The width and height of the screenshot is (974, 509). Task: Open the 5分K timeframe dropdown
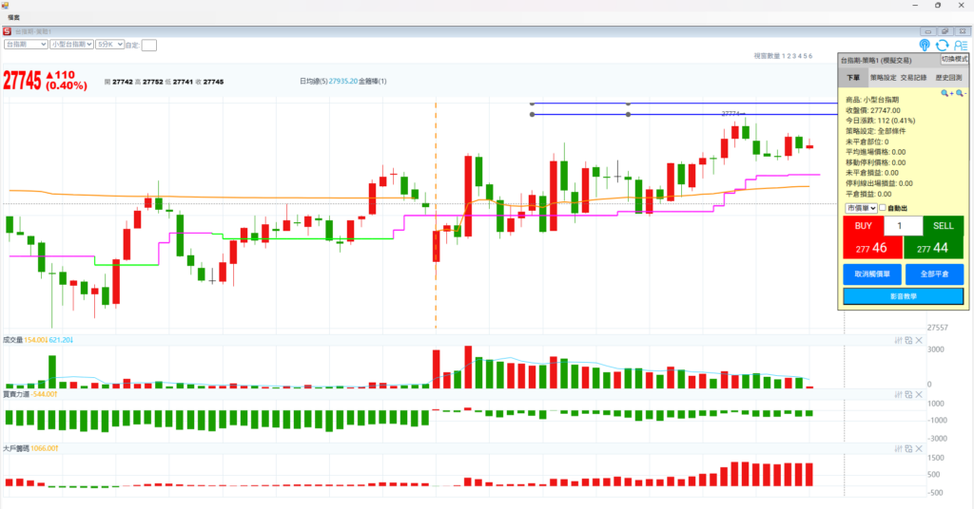[x=109, y=45]
